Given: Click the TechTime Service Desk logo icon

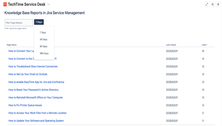Looking at the screenshot, I should coord(5,4).
